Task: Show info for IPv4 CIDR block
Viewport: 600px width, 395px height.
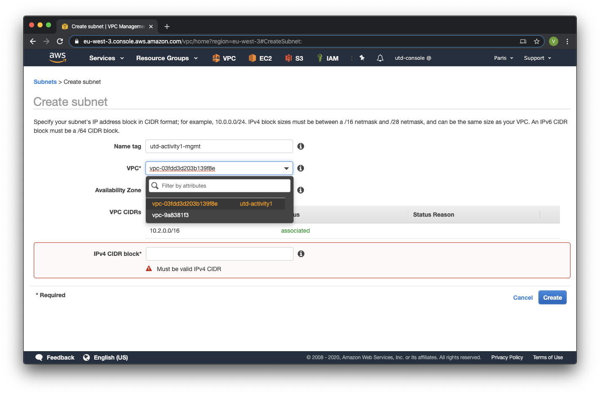Action: (301, 254)
